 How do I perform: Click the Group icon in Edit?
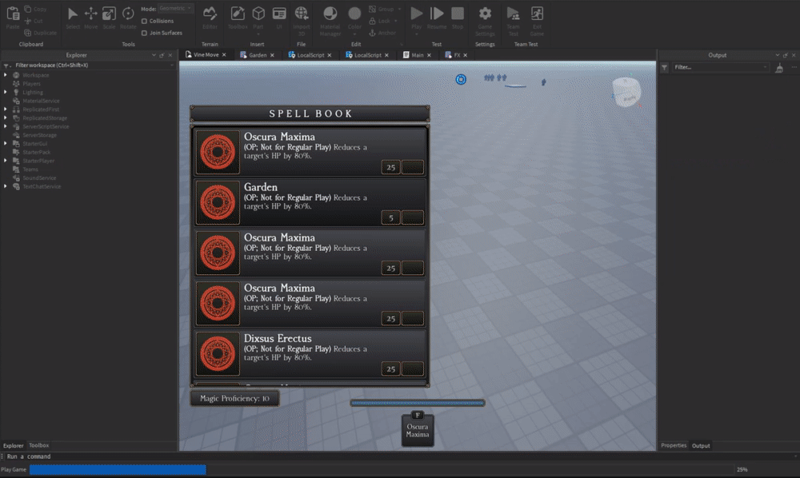pyautogui.click(x=373, y=9)
